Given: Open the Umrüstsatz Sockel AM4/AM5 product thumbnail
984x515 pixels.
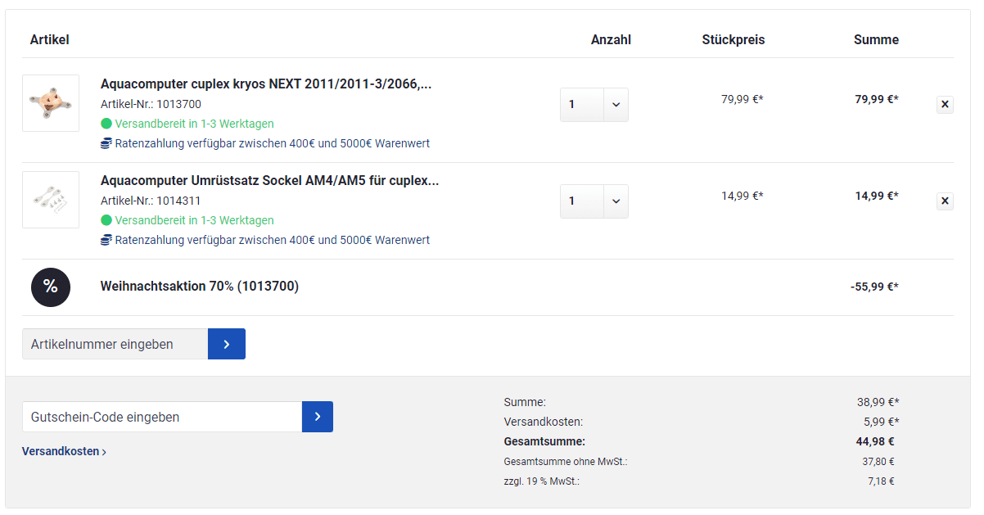Looking at the screenshot, I should point(51,200).
